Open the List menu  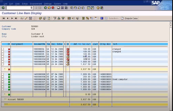(x=5, y=4)
